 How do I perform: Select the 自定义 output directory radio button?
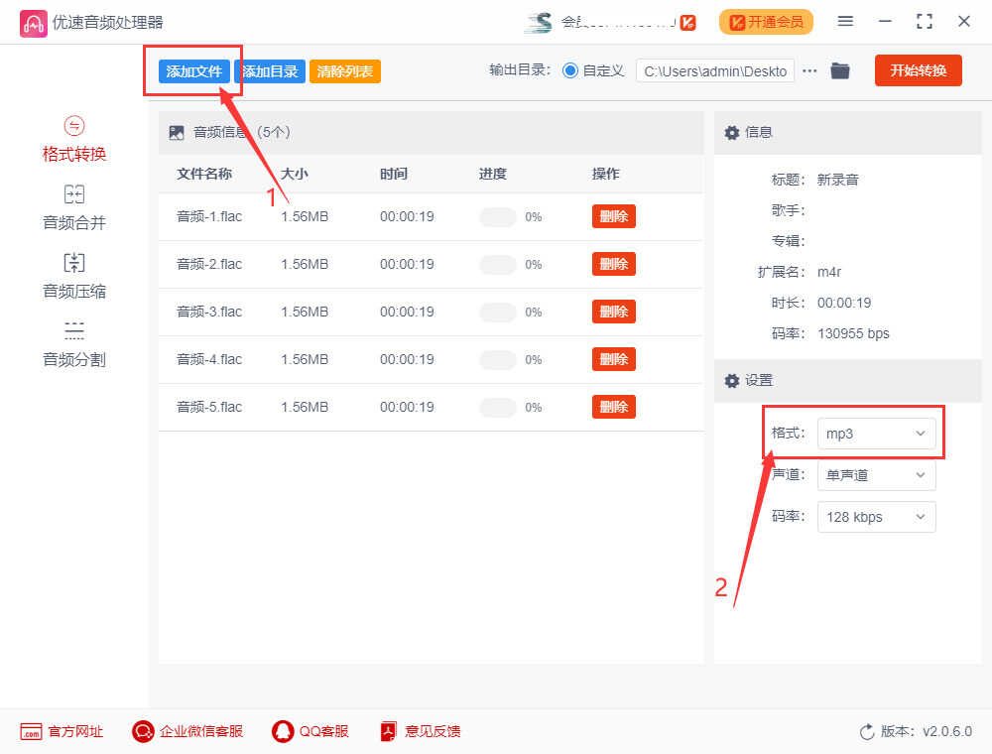click(x=570, y=70)
